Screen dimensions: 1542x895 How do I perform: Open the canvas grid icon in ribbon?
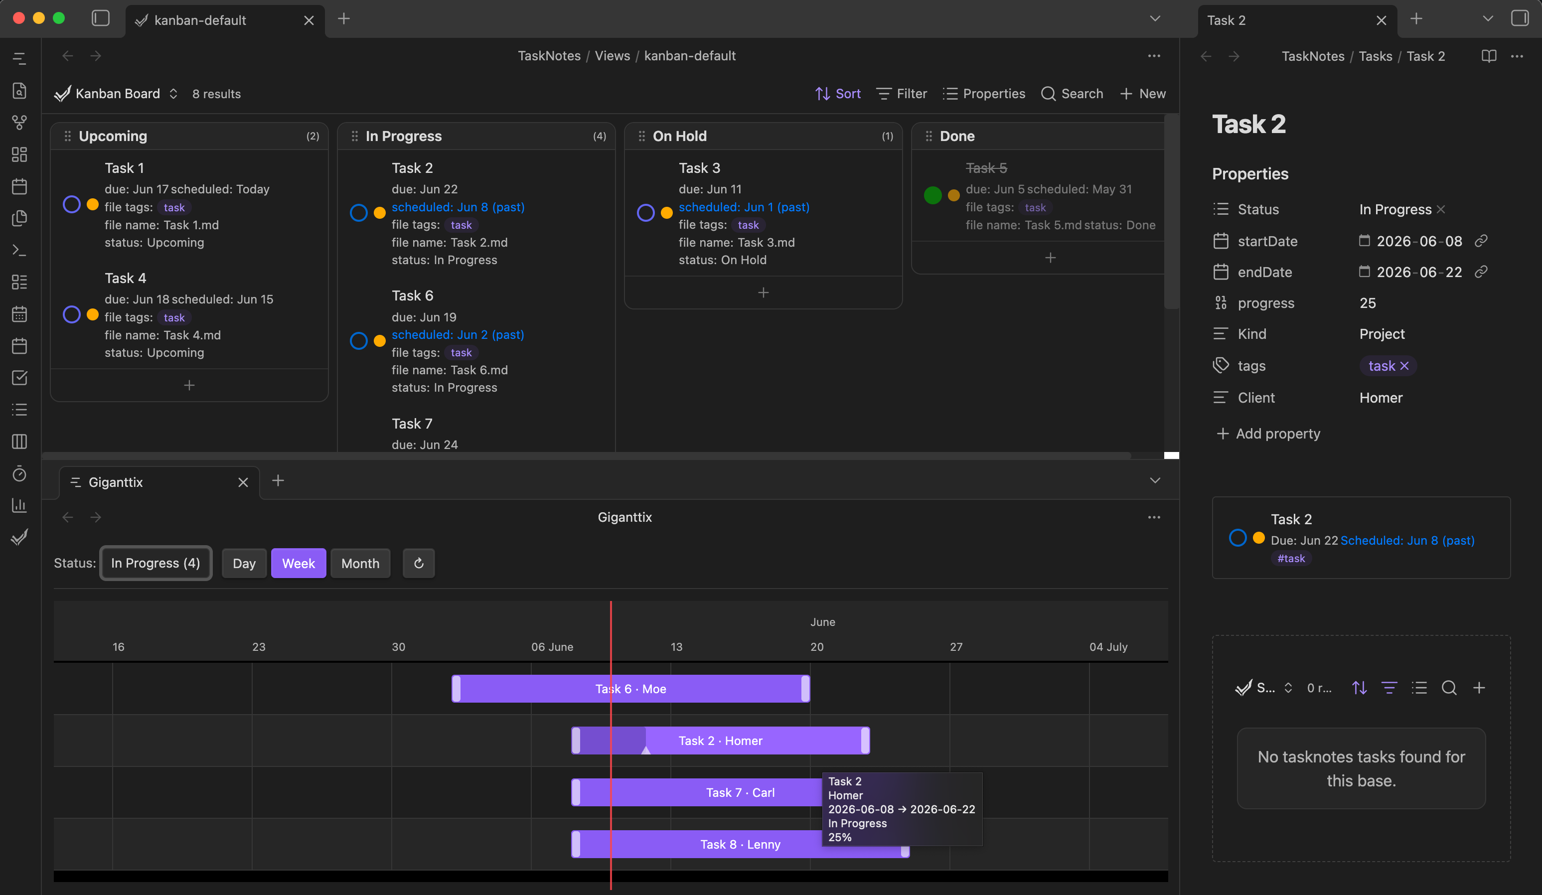tap(19, 154)
